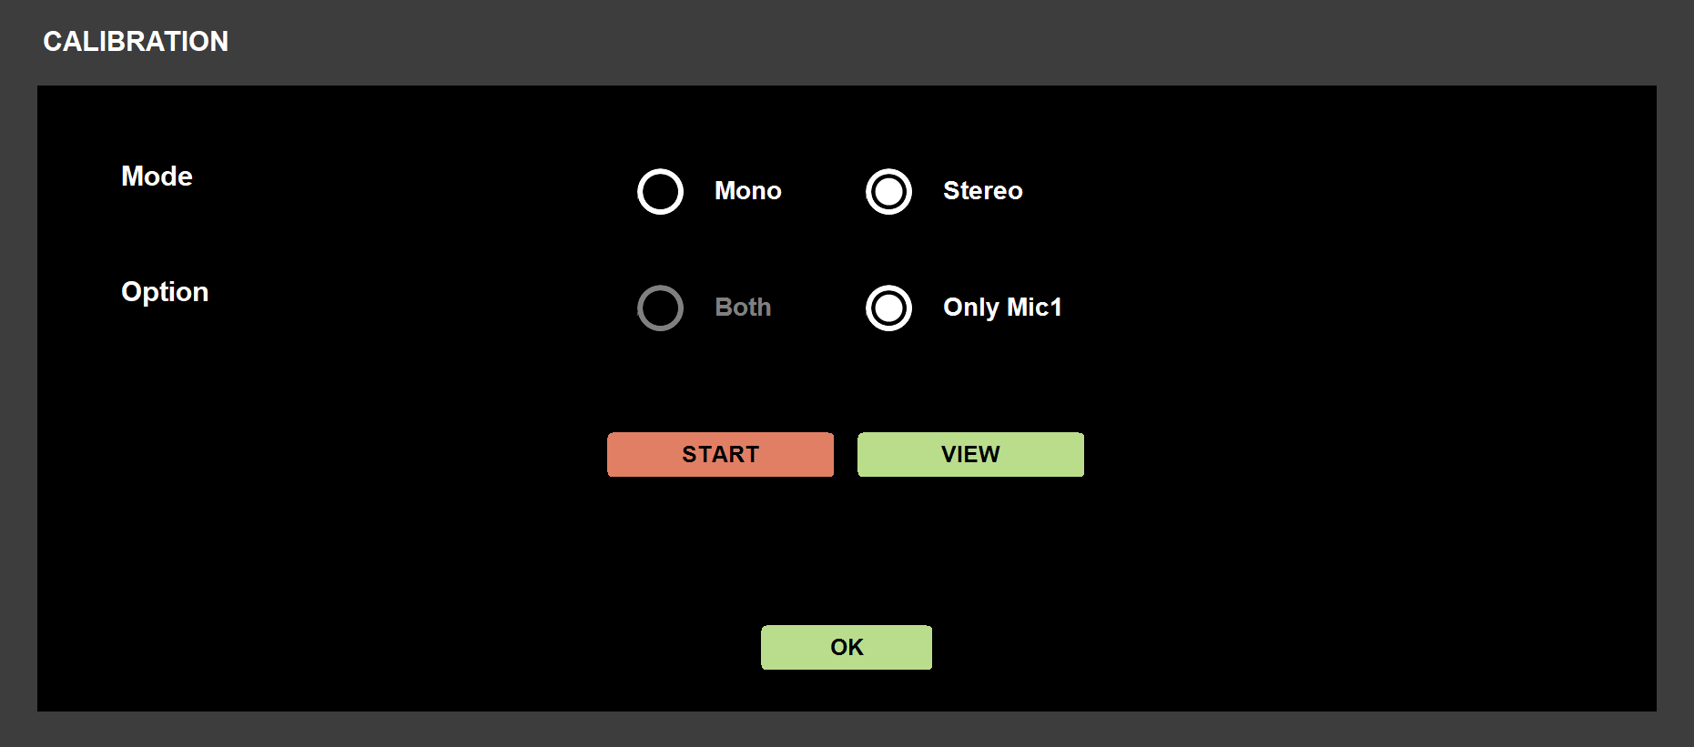Click the Mono label text

click(747, 191)
